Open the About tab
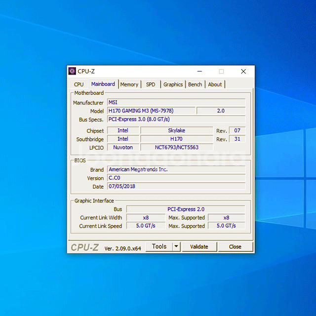The image size is (316, 316). coord(215,84)
